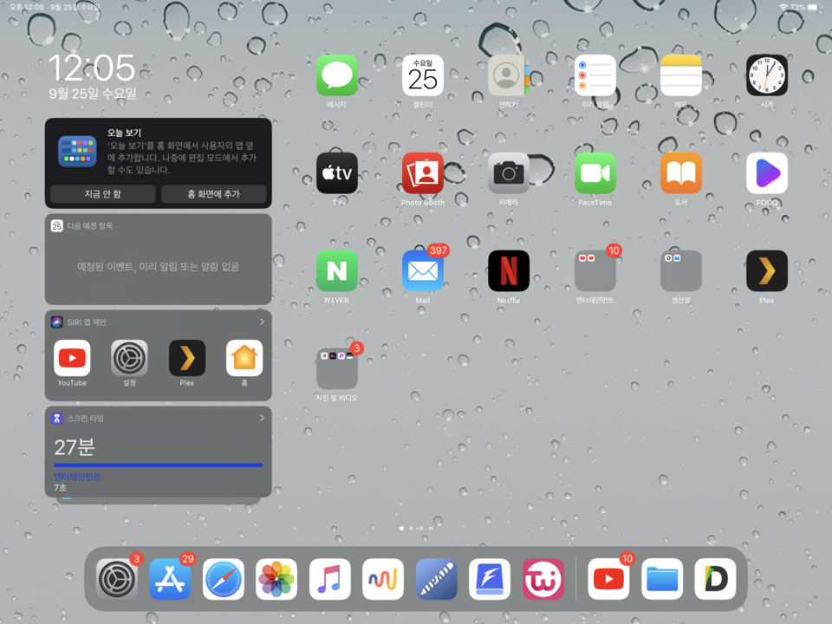Image resolution: width=832 pixels, height=624 pixels.
Task: Launch the POOQ app
Action: (767, 173)
